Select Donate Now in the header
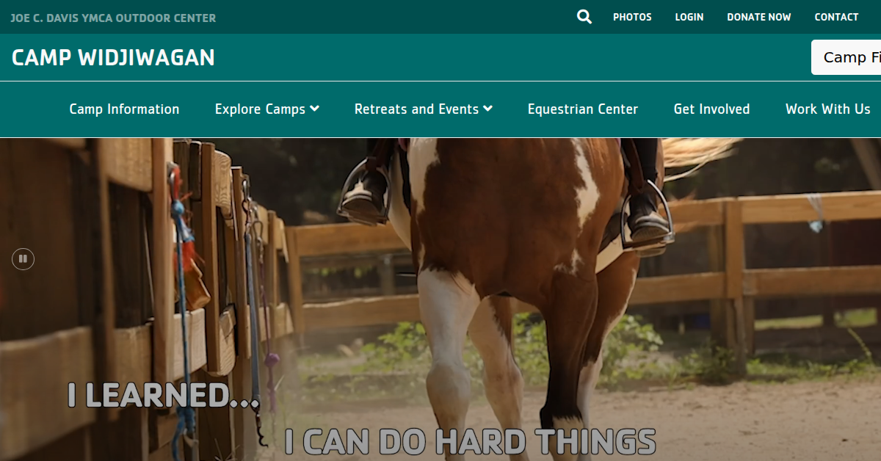The width and height of the screenshot is (881, 461). [759, 17]
